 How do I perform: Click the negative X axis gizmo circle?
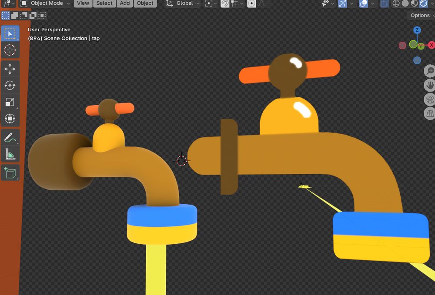402,46
